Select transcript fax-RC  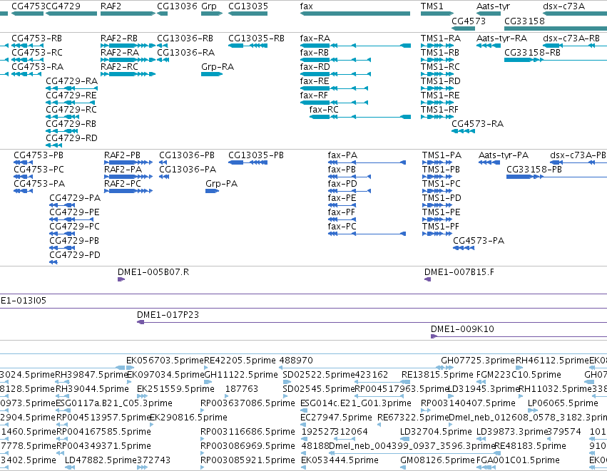360,117
